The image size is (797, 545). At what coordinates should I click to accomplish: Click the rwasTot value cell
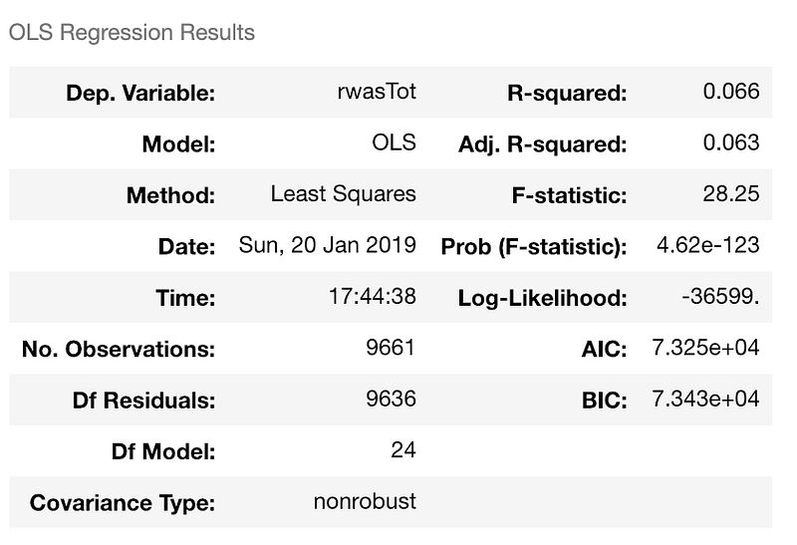pos(378,93)
